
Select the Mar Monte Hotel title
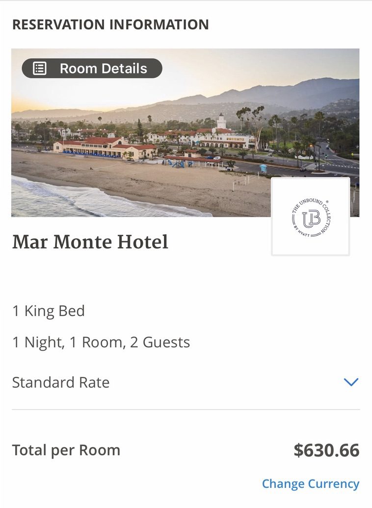pos(90,242)
